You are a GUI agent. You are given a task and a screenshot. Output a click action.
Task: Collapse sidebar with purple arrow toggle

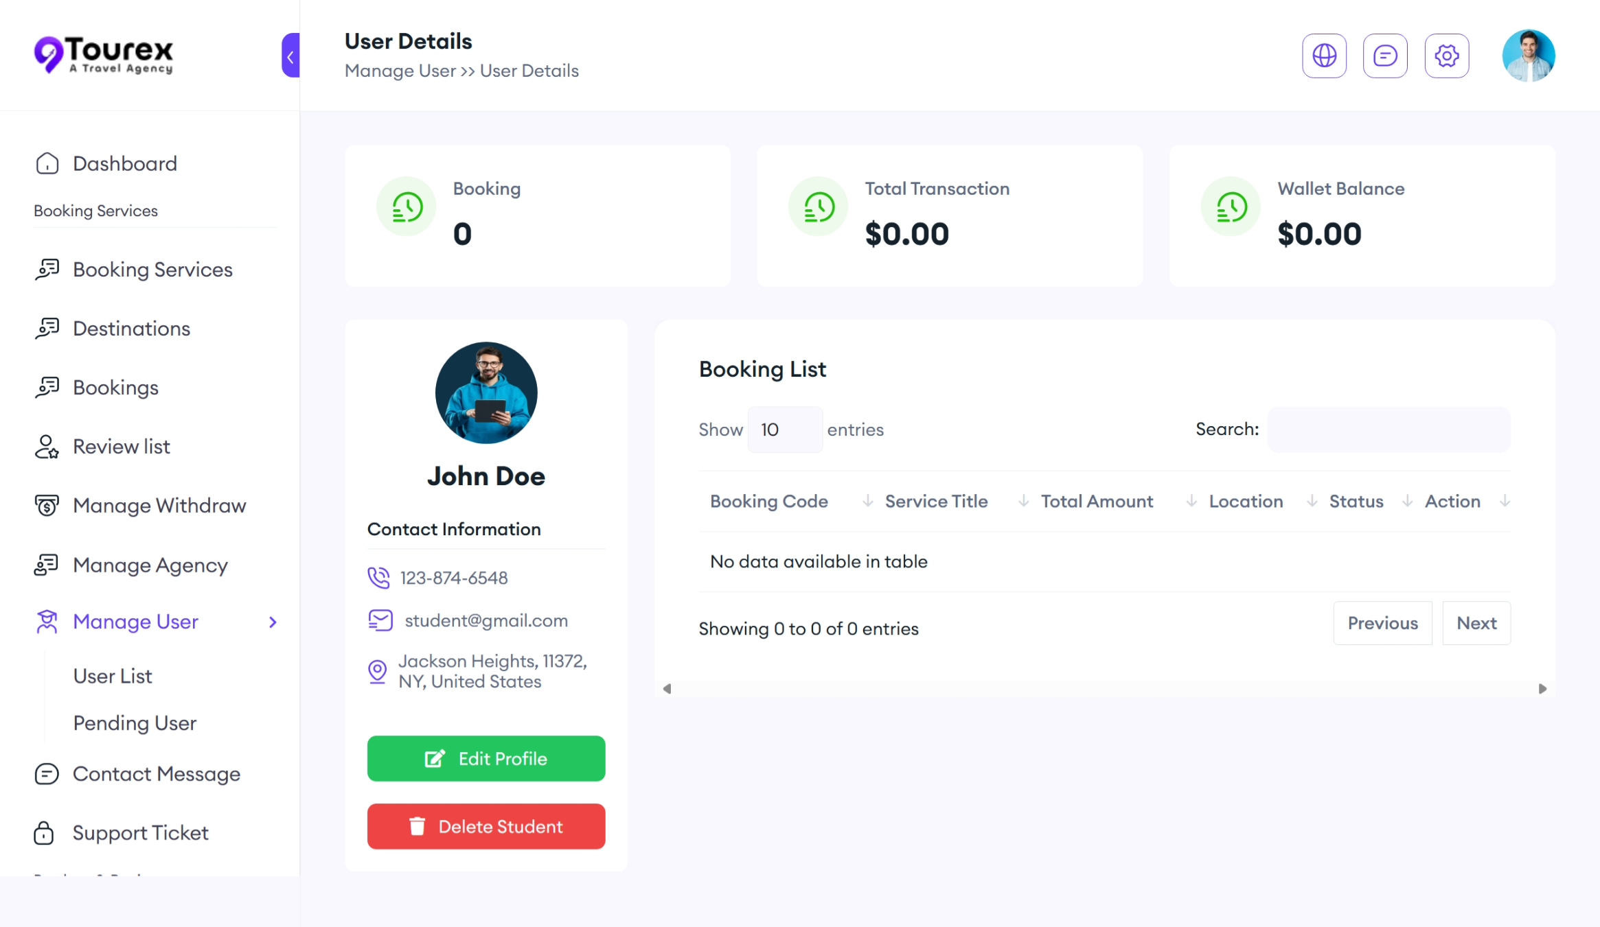tap(291, 56)
